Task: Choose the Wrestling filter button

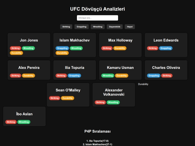Action: tap(97, 27)
